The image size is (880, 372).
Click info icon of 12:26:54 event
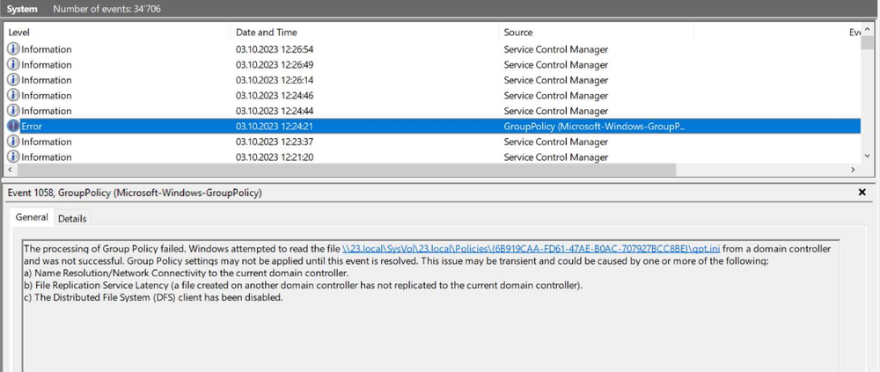point(13,49)
